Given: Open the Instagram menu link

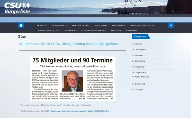Looking at the screenshot, I should tap(131, 30).
